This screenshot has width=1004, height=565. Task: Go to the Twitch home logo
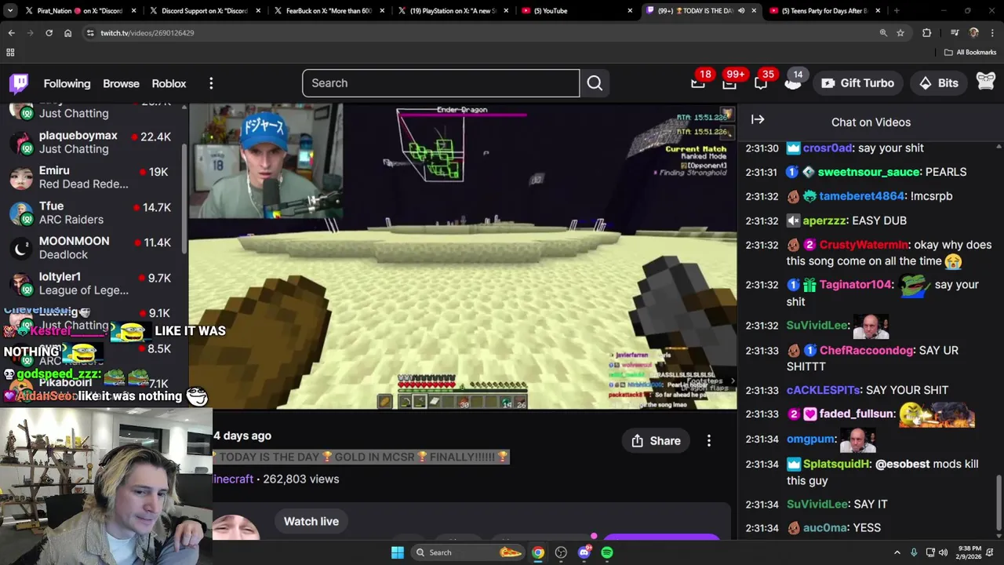pyautogui.click(x=20, y=83)
